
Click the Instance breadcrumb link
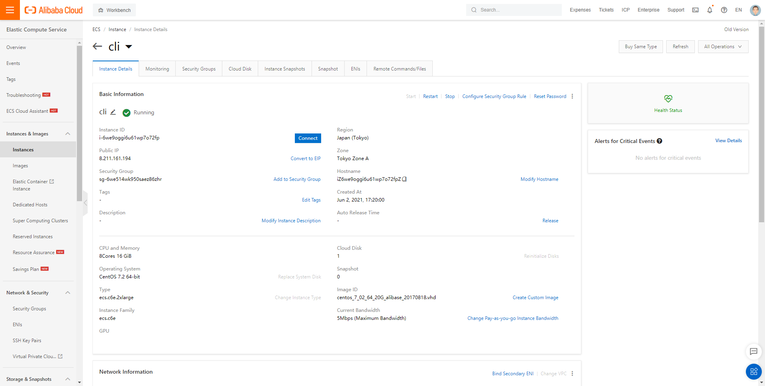point(117,29)
